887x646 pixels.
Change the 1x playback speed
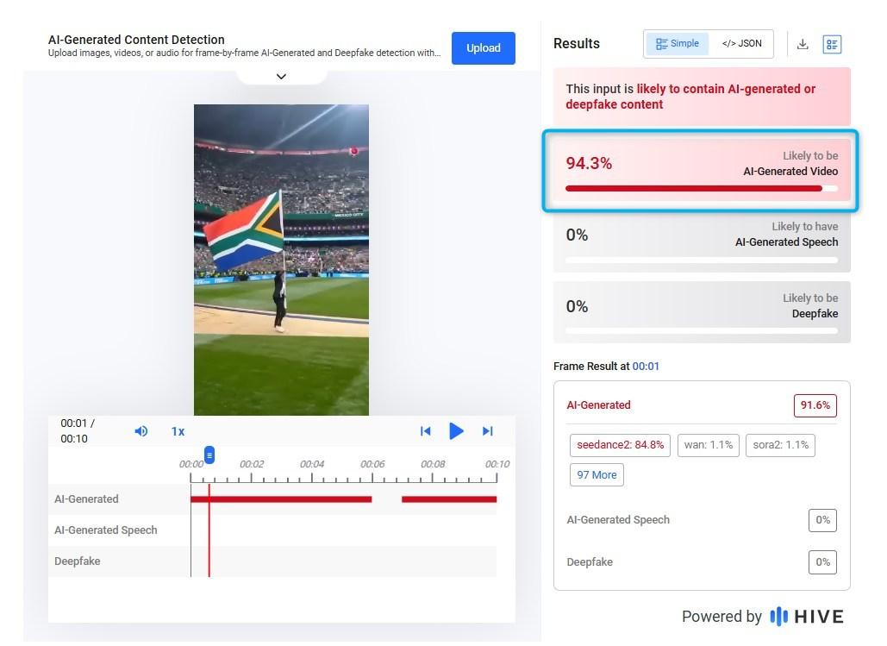coord(178,431)
